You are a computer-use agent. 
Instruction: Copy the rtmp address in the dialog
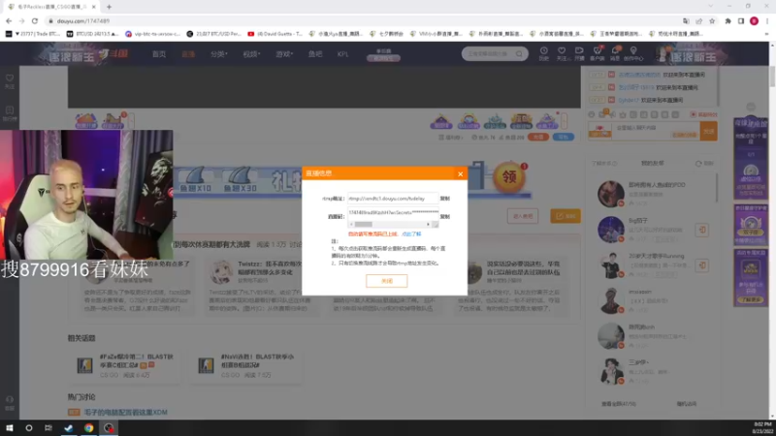(x=445, y=199)
